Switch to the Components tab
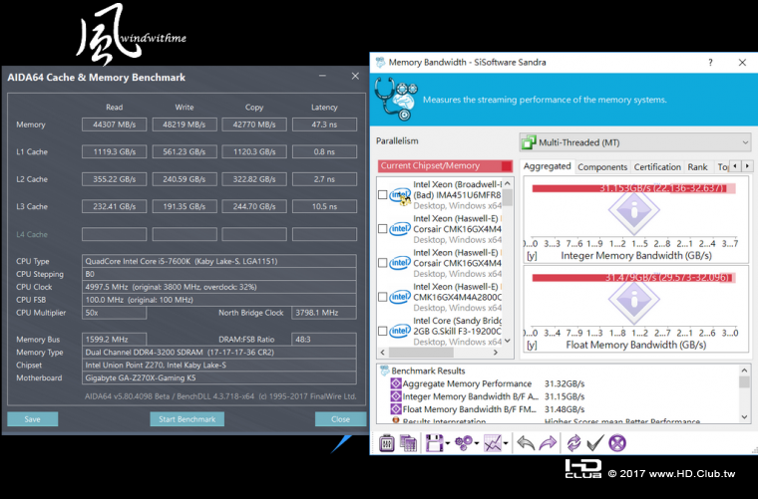 (602, 167)
